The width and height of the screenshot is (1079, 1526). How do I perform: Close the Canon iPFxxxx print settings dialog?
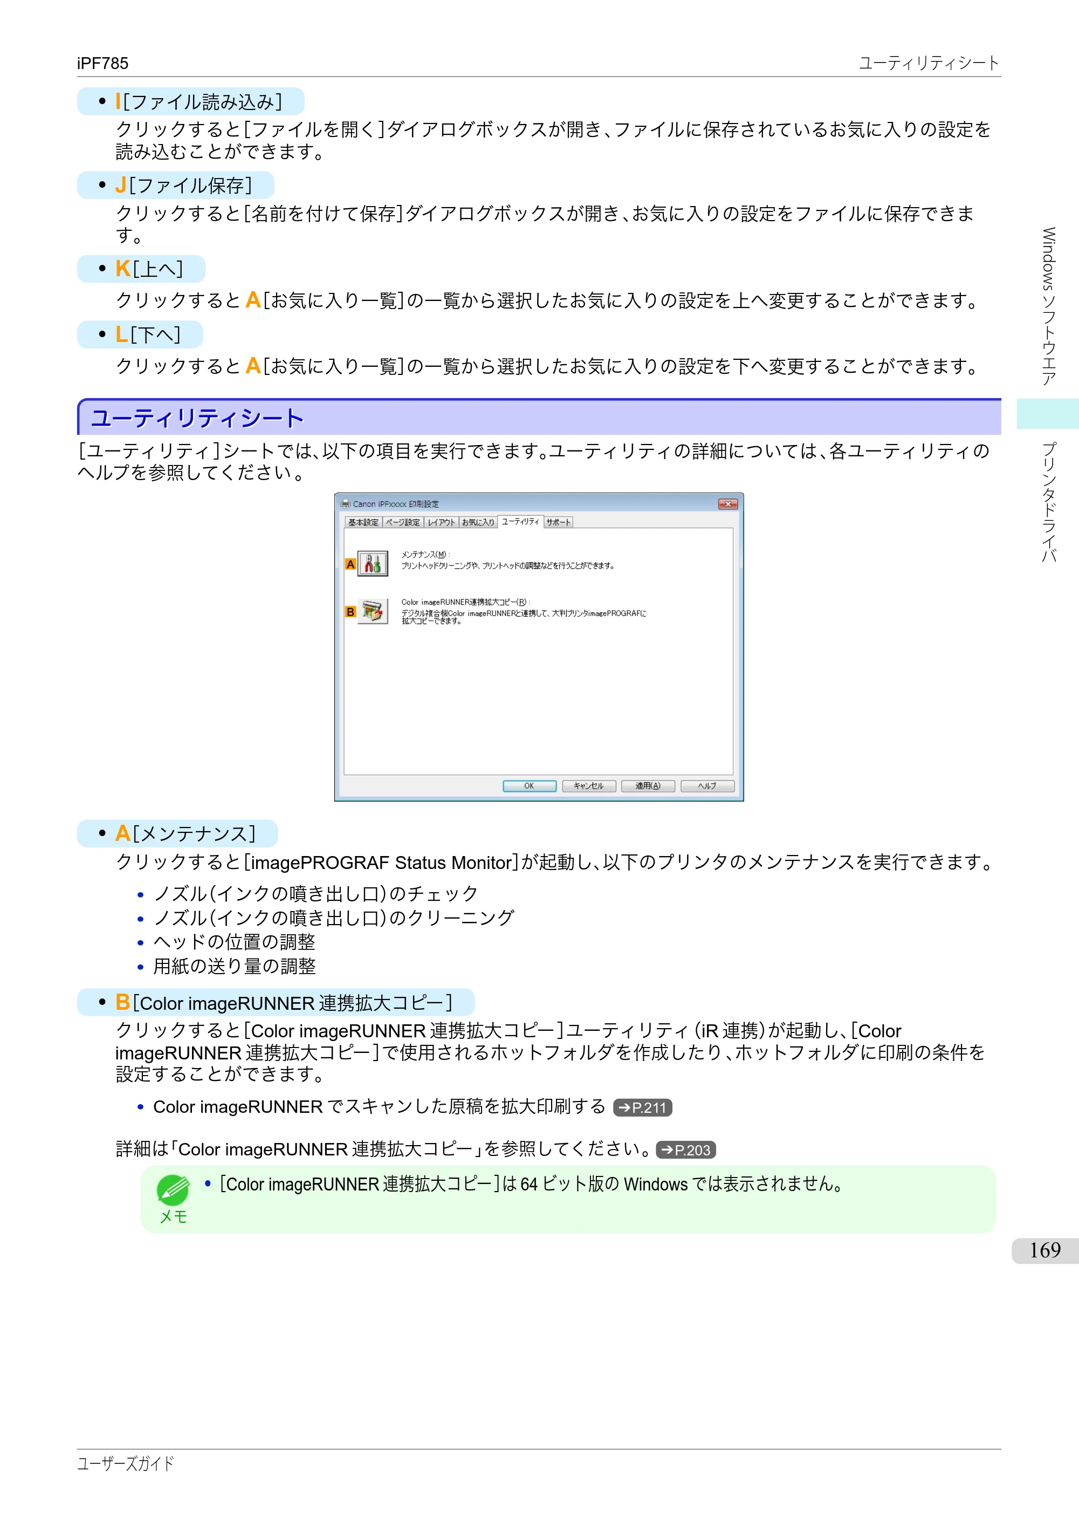tap(727, 504)
